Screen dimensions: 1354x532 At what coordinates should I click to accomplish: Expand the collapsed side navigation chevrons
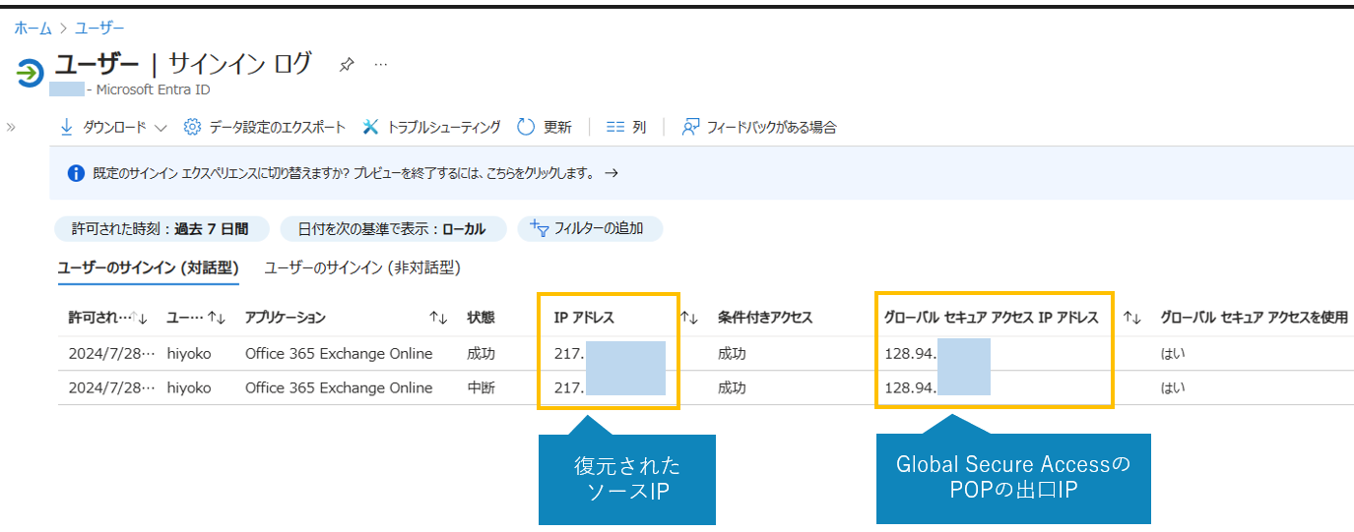11,127
